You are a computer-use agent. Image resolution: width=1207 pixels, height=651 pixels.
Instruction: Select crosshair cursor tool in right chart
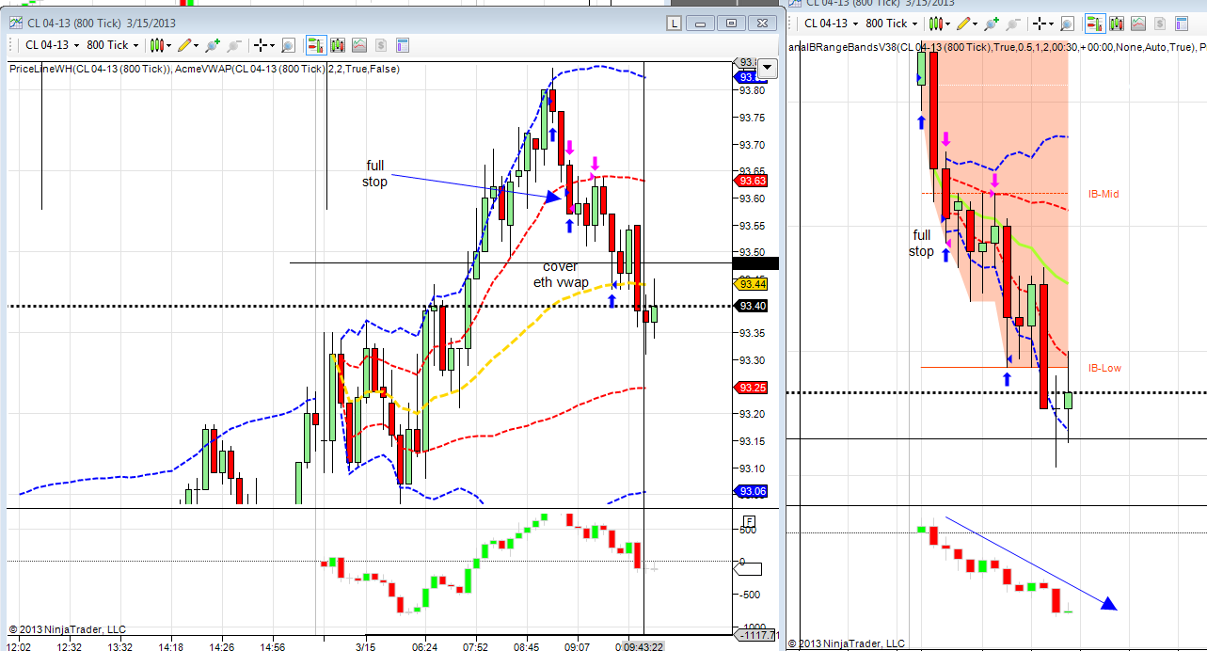coord(1040,24)
